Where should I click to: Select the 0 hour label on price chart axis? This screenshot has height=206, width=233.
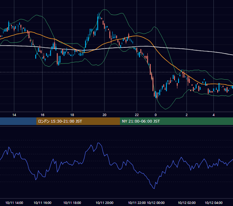tap(156, 115)
